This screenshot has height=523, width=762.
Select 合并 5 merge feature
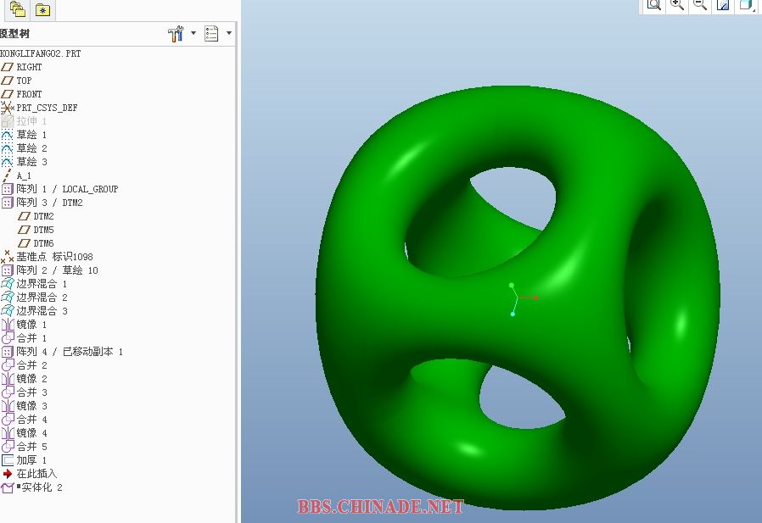[x=24, y=447]
